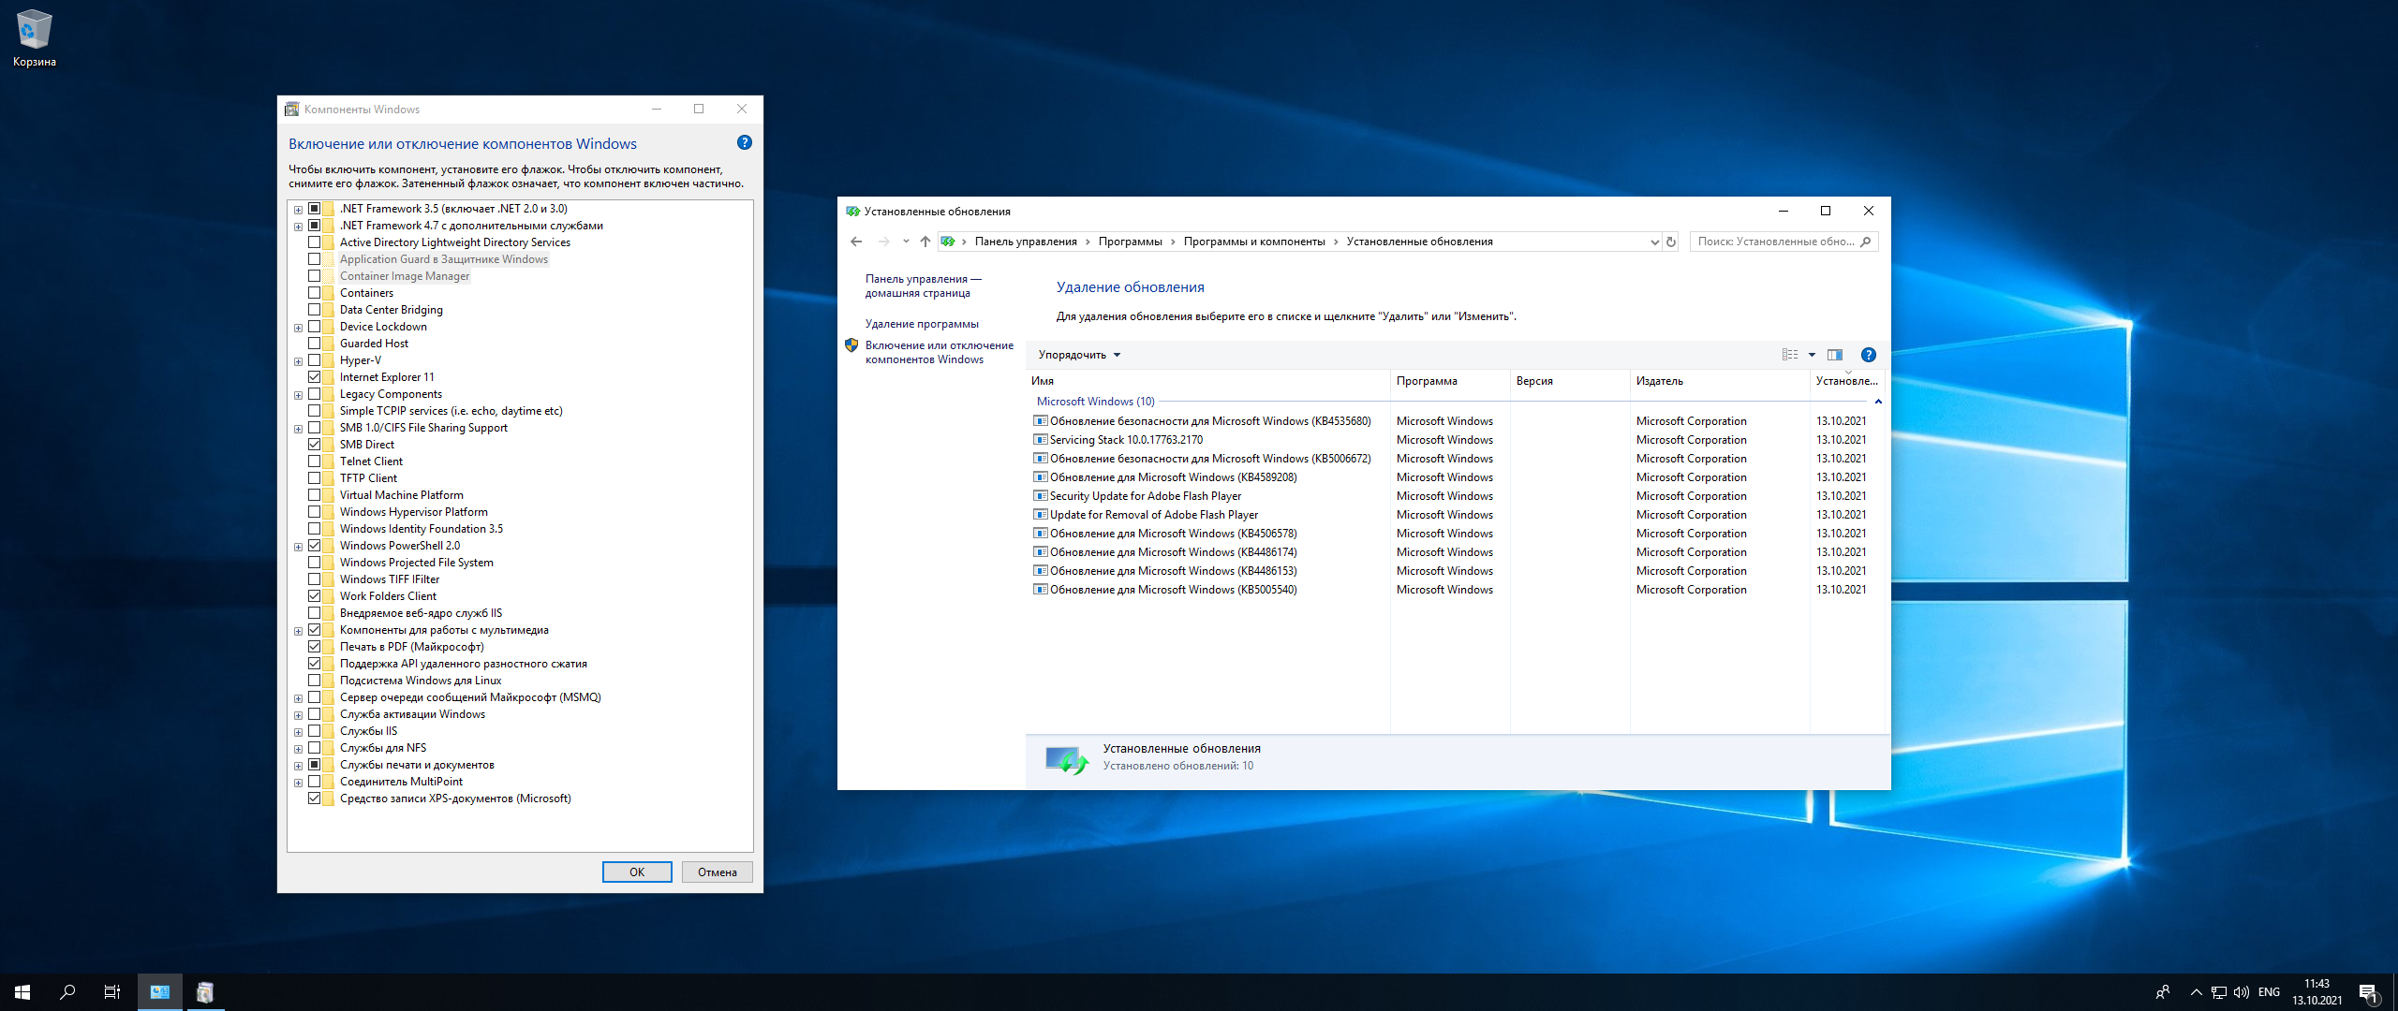Click the change view icon in updates toolbar
Image resolution: width=2398 pixels, height=1011 pixels.
[x=1790, y=355]
